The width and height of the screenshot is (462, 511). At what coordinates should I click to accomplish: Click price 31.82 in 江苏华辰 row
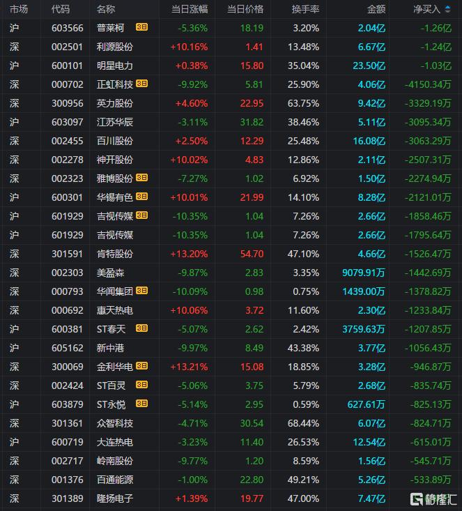point(252,122)
